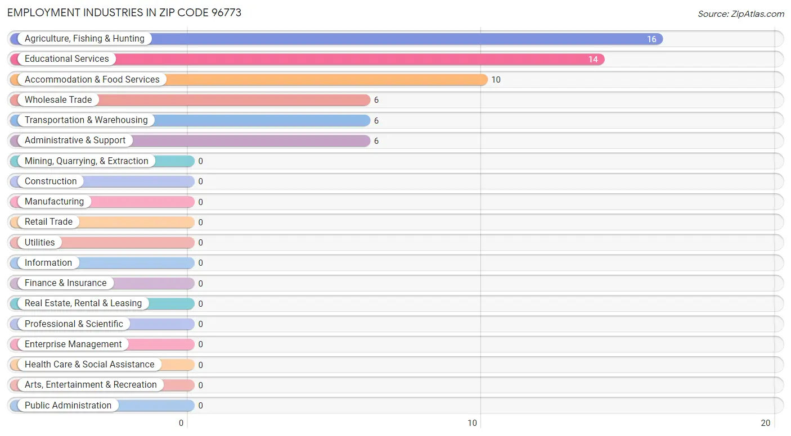
Task: Click the x-axis label 20
Action: tap(765, 423)
